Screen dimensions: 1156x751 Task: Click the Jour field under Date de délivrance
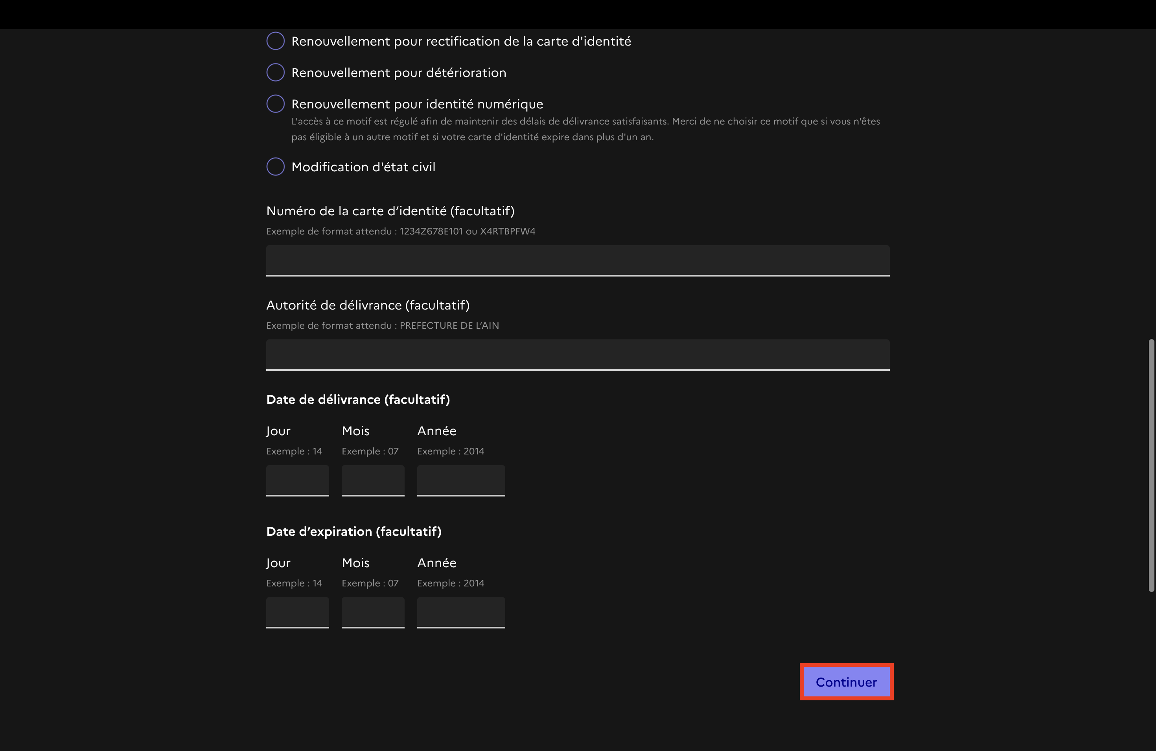(297, 480)
